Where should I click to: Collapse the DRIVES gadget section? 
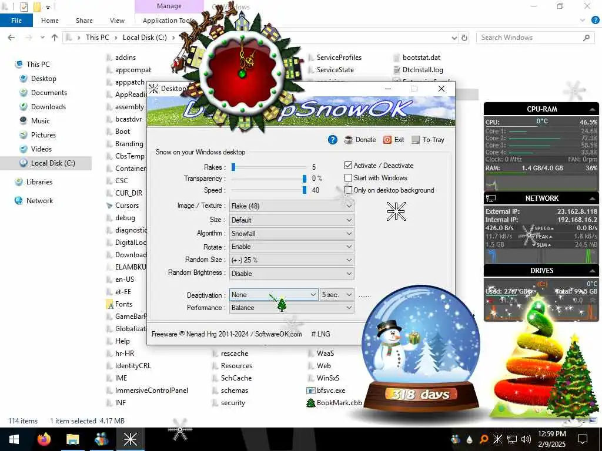(593, 271)
